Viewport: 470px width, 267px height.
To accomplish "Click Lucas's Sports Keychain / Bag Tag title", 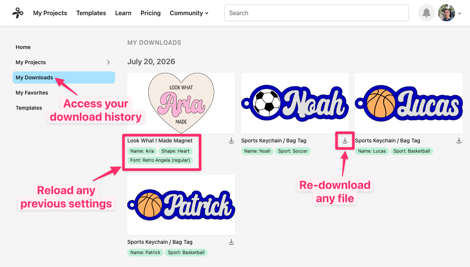I will tap(388, 141).
